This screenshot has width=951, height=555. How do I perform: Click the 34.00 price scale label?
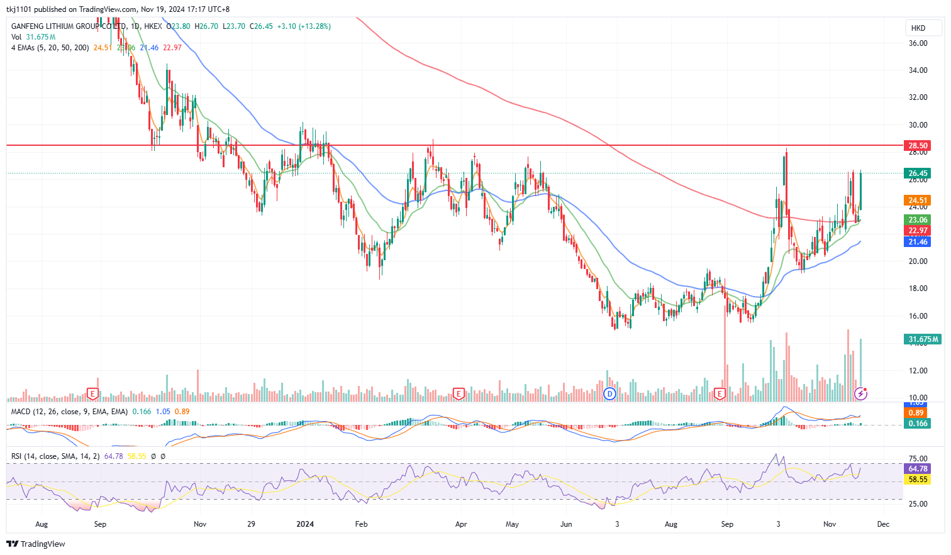(x=918, y=70)
